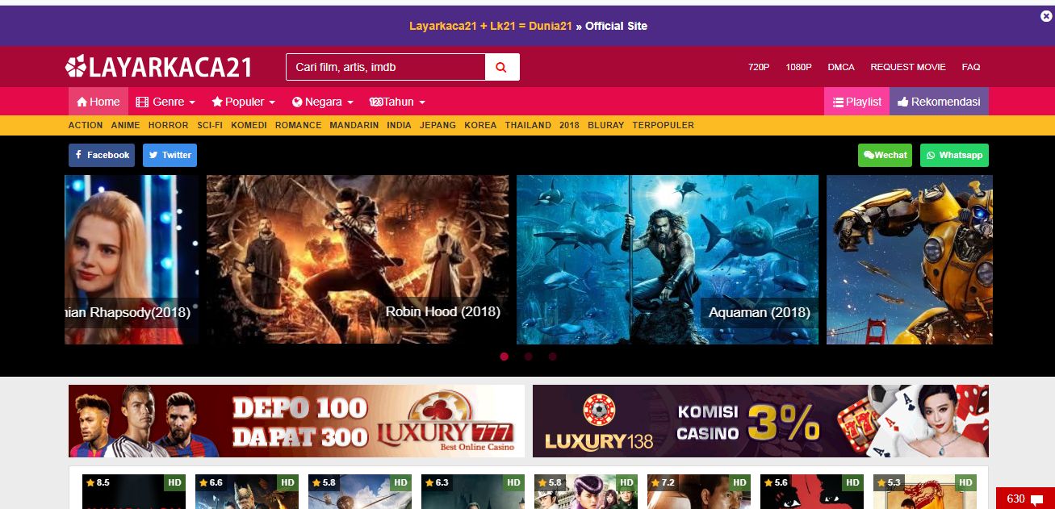
Task: Expand the Populer dropdown menu
Action: 244,102
